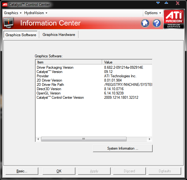
Task: Click the value 09.12
Action: click(108, 72)
